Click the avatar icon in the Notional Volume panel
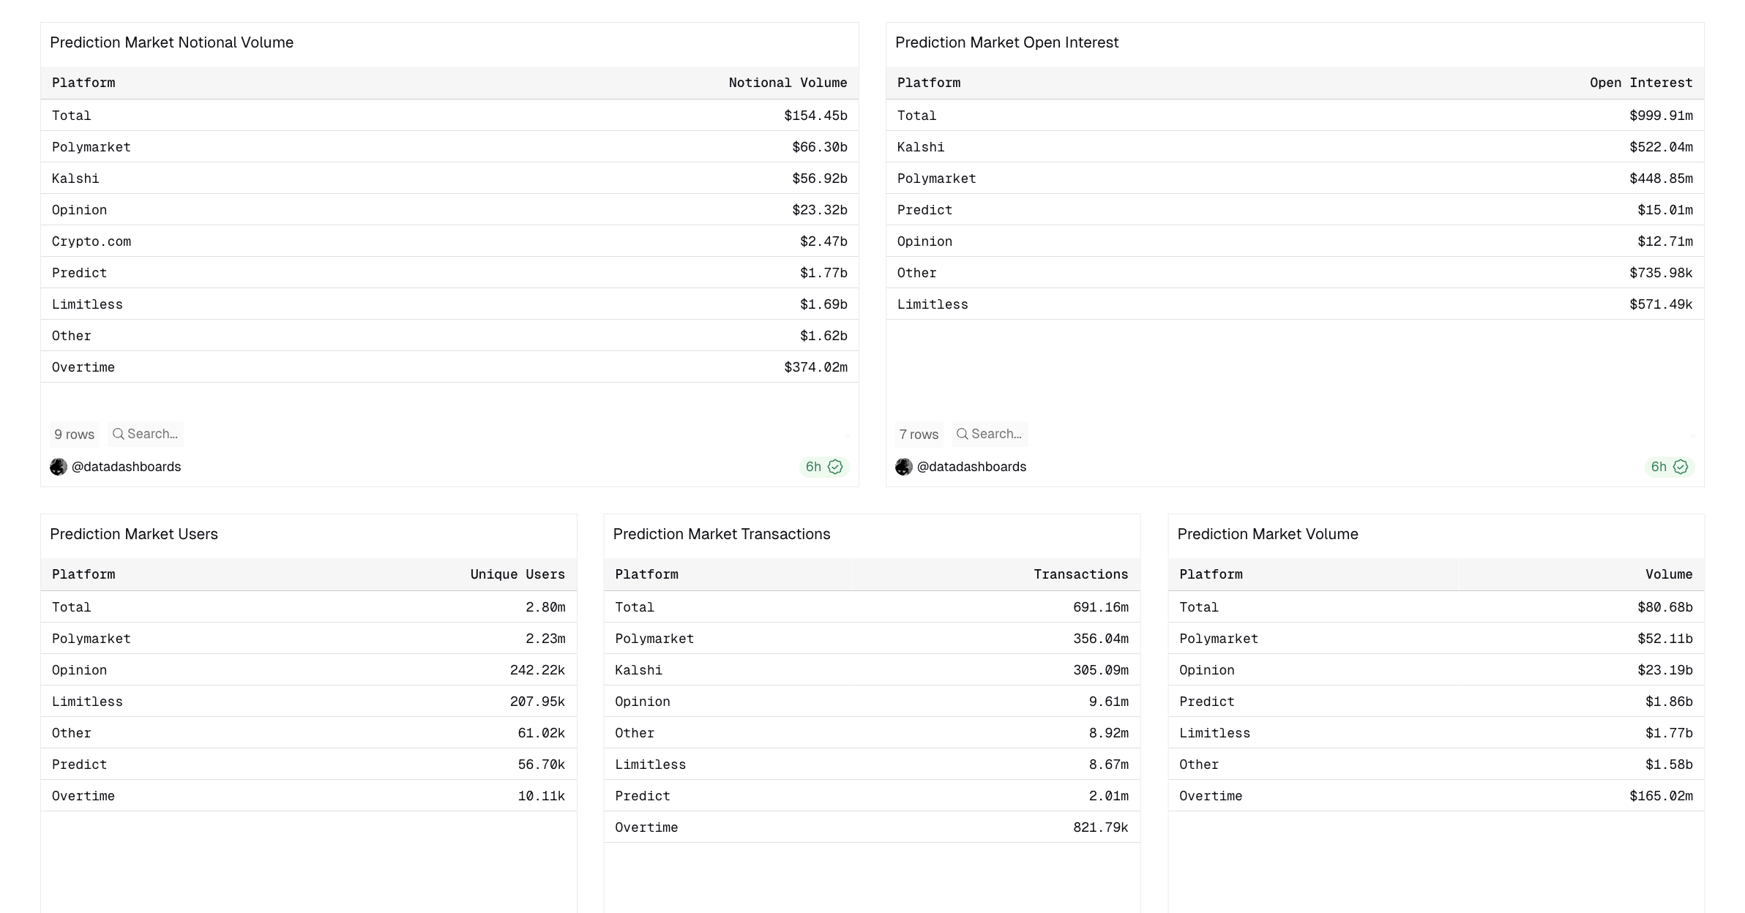Screen dimensions: 1745x913 tap(59, 467)
